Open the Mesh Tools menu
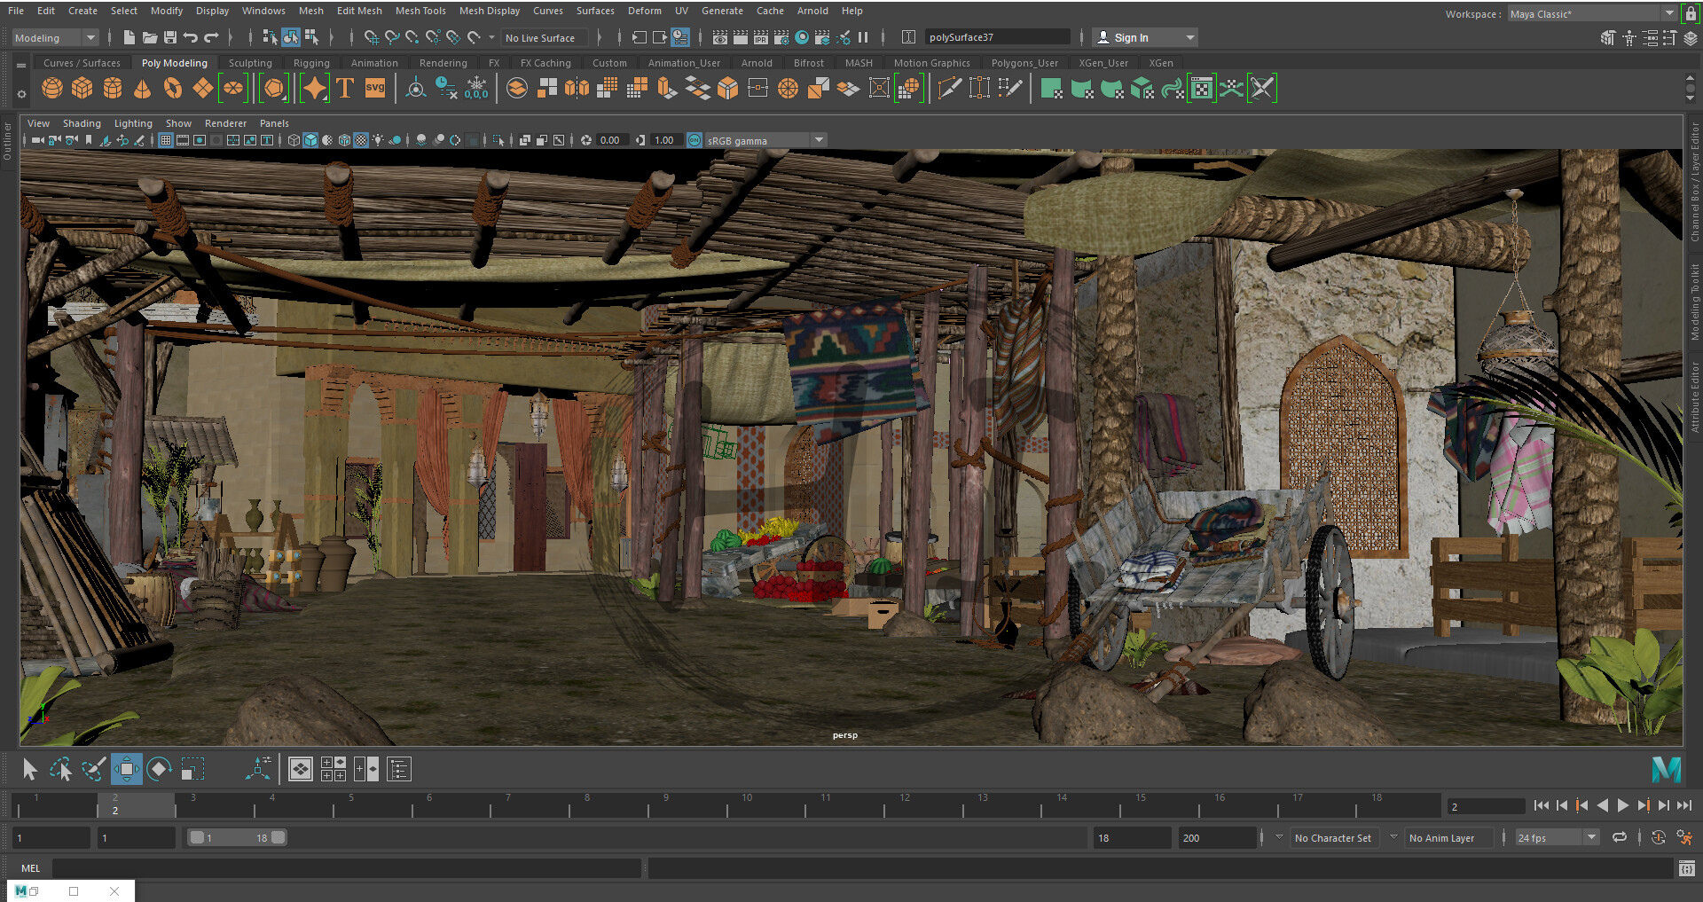Screen dimensions: 1703x902 [x=420, y=11]
